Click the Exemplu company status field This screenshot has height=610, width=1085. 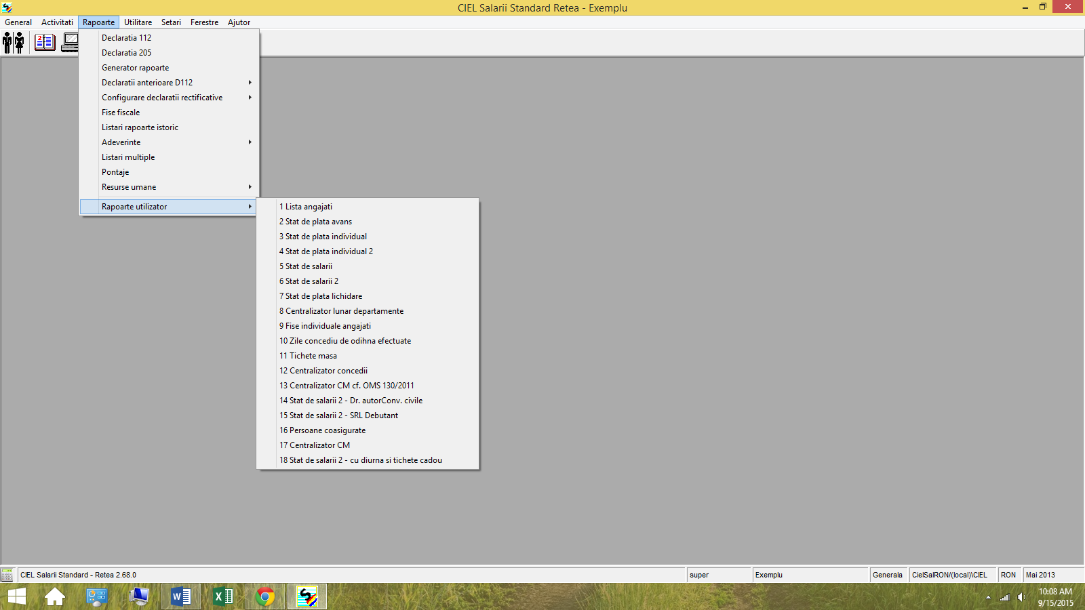click(x=810, y=575)
